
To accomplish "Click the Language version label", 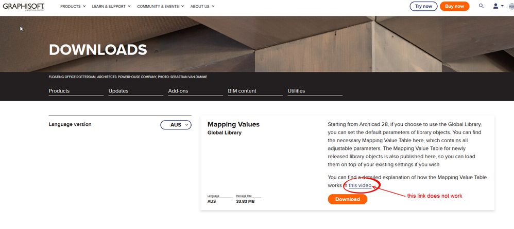I will 70,124.
